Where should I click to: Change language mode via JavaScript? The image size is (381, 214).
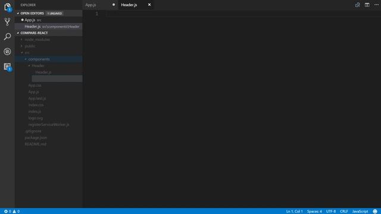(360, 212)
